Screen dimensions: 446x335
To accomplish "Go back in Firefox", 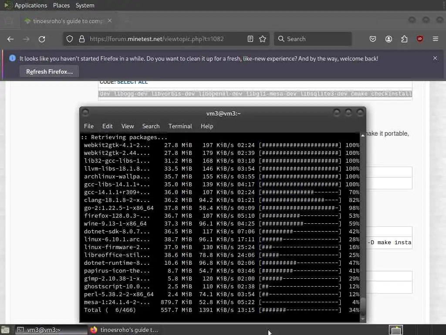I will point(10,39).
